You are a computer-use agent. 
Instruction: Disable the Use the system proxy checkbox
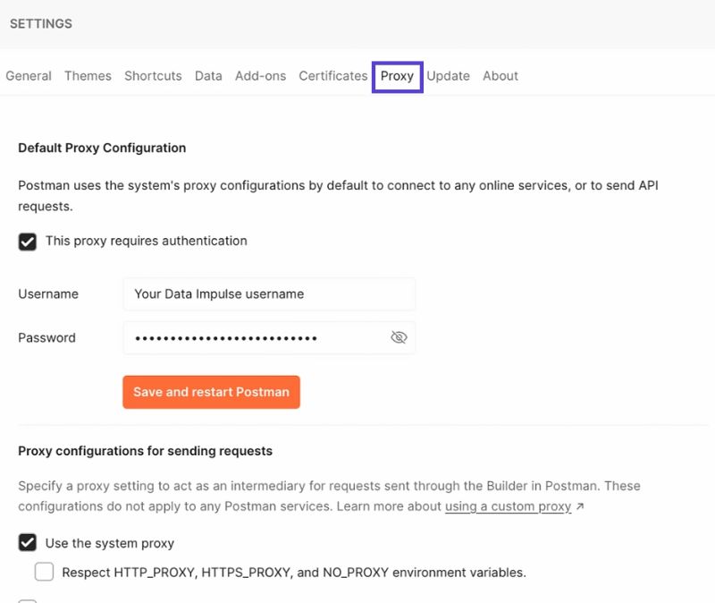28,543
